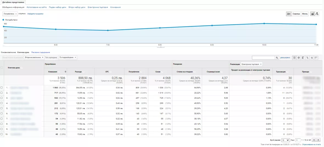Open the Потребители metric dropdown
The height and width of the screenshot is (147, 324).
[x=10, y=14]
